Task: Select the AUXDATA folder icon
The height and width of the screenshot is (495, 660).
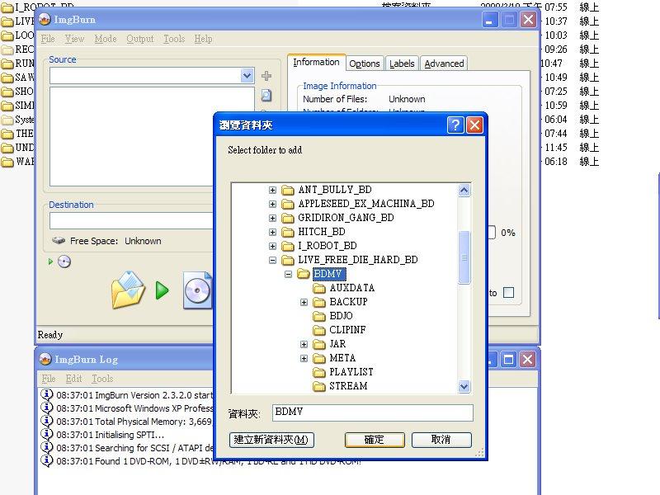Action: click(x=319, y=288)
